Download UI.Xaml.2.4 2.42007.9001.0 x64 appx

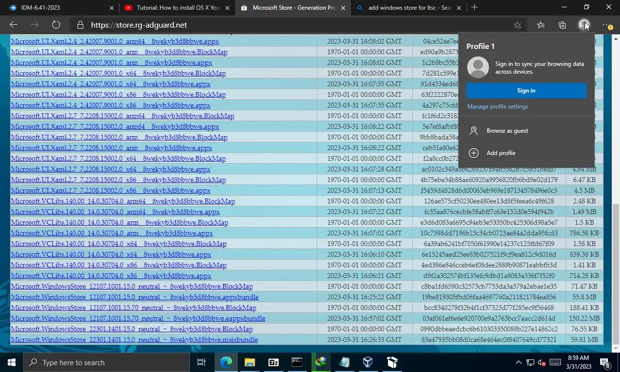[110, 84]
